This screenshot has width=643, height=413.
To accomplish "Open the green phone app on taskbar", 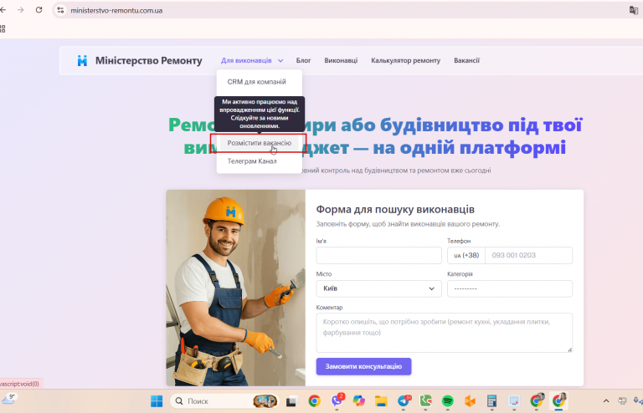I will [x=425, y=400].
